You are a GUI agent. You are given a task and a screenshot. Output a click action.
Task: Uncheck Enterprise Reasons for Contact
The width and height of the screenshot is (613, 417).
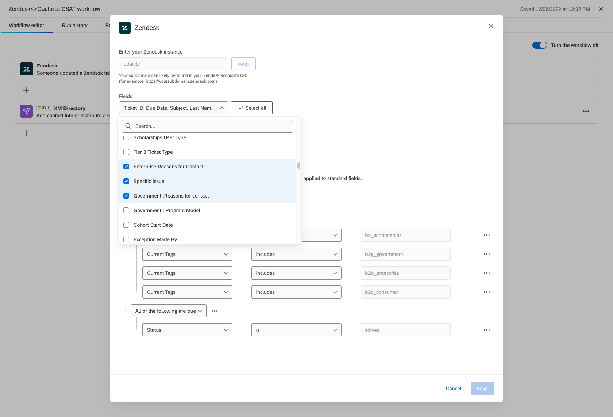tap(126, 167)
